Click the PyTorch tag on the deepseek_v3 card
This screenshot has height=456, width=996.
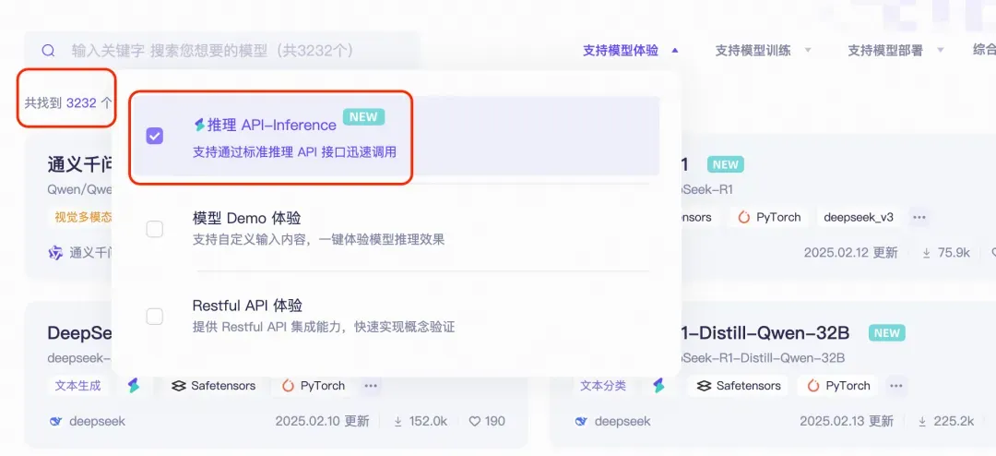pyautogui.click(x=770, y=218)
